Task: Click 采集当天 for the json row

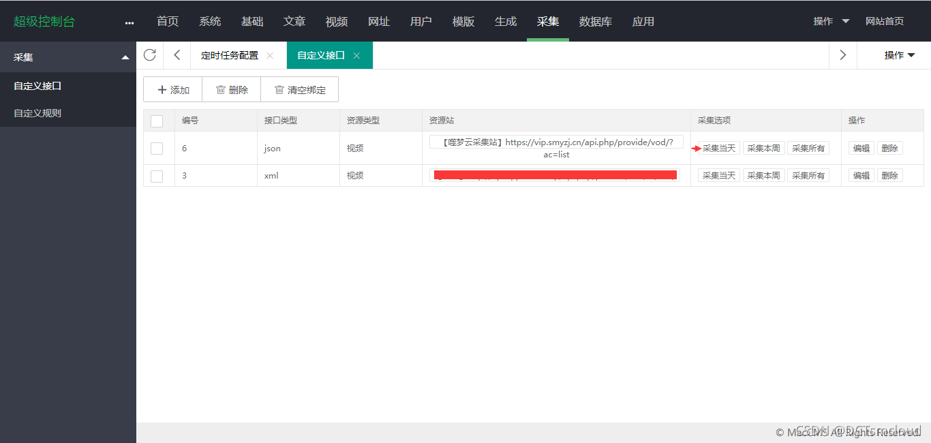Action: (x=719, y=149)
